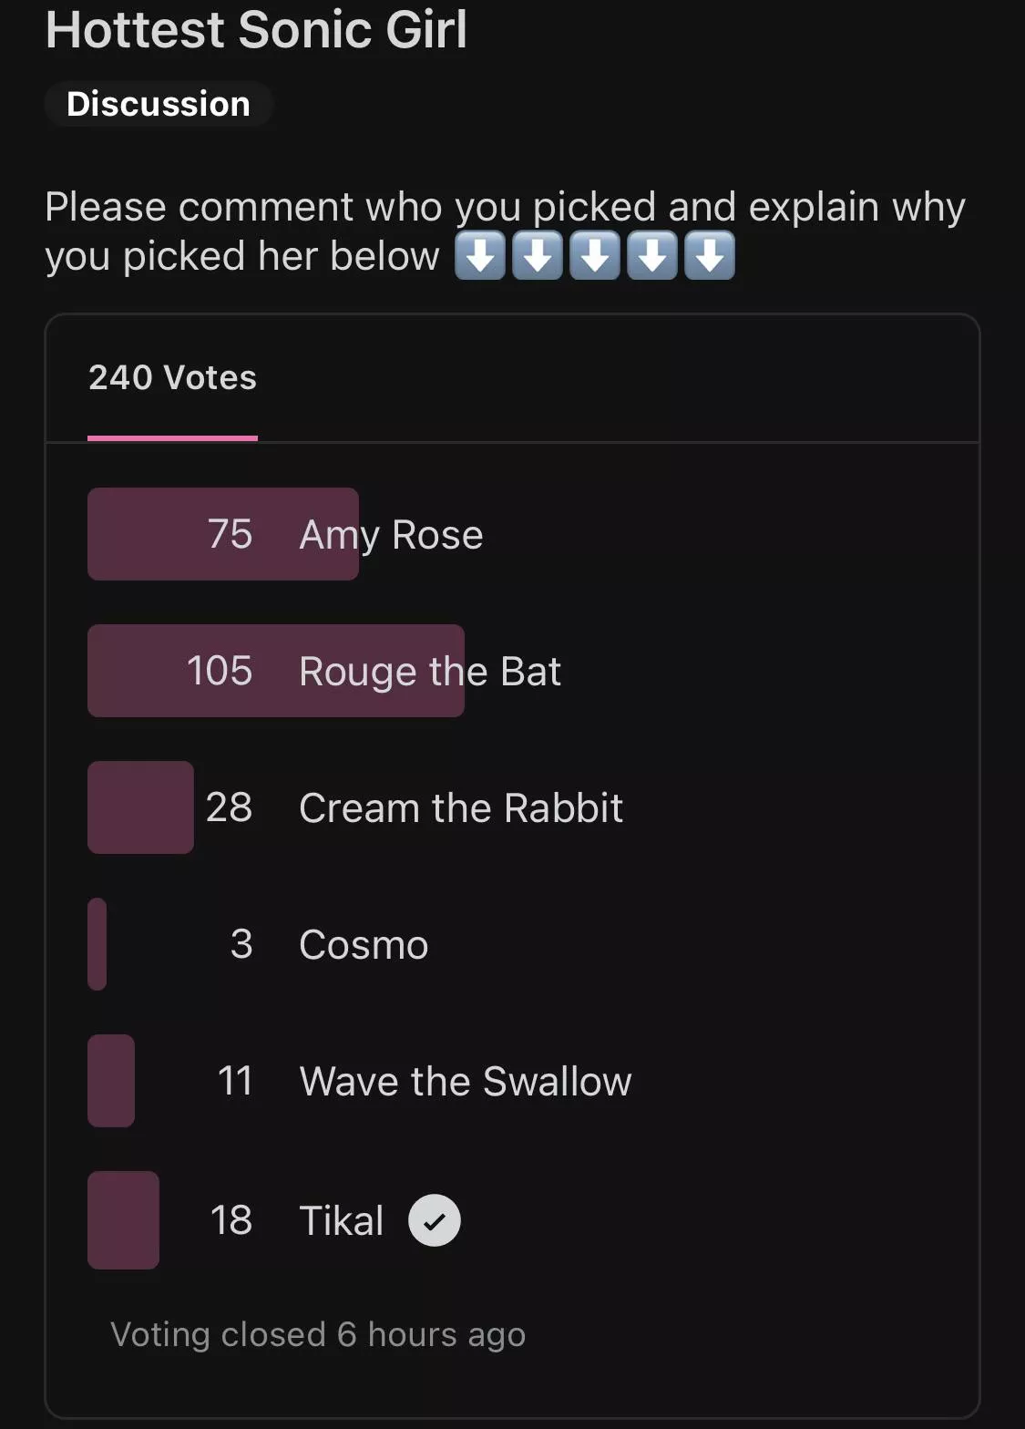Click the checkmark icon next to Tikal
This screenshot has height=1429, width=1025.
click(x=435, y=1220)
